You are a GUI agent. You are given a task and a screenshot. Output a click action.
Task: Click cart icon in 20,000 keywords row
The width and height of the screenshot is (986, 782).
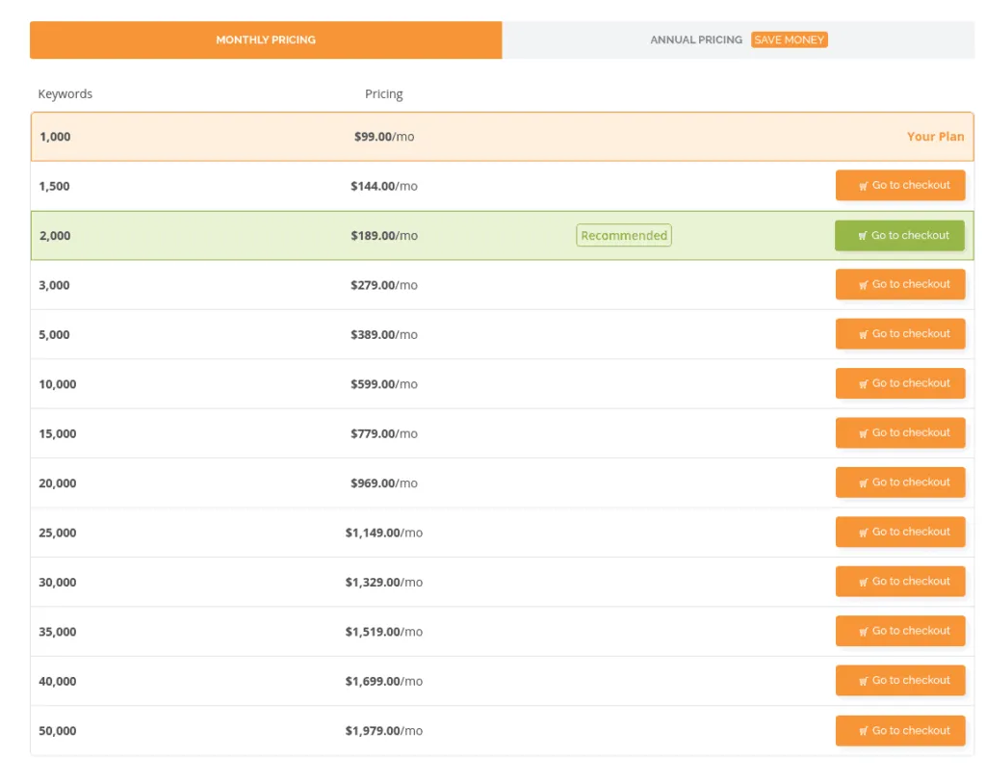pos(864,483)
